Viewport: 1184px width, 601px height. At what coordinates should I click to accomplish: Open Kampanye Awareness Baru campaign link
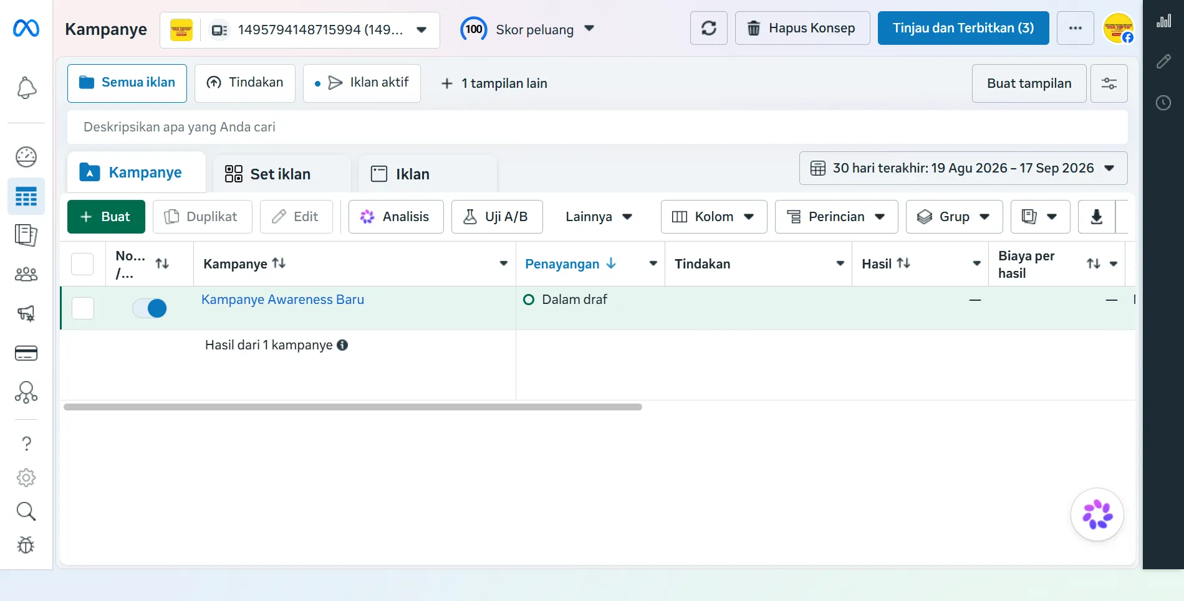pos(282,300)
